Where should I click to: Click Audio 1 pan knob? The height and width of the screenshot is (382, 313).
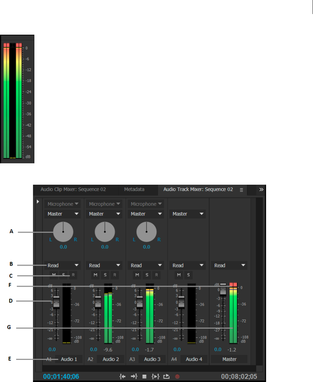click(63, 232)
